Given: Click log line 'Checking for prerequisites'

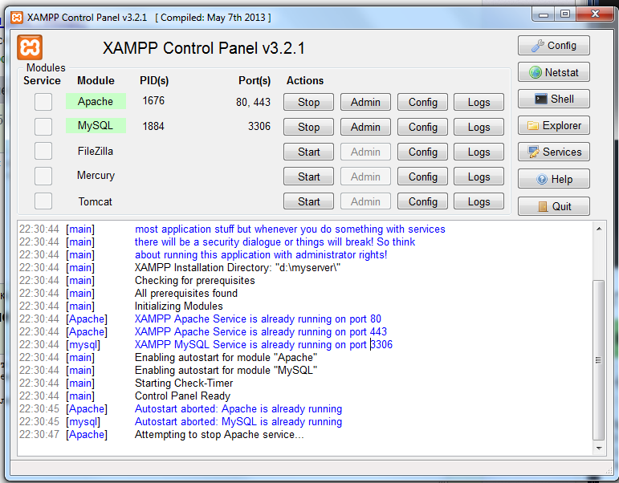Looking at the screenshot, I should pos(194,281).
